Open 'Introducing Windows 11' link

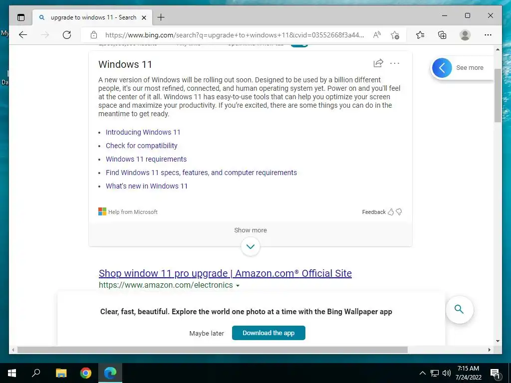coord(143,132)
